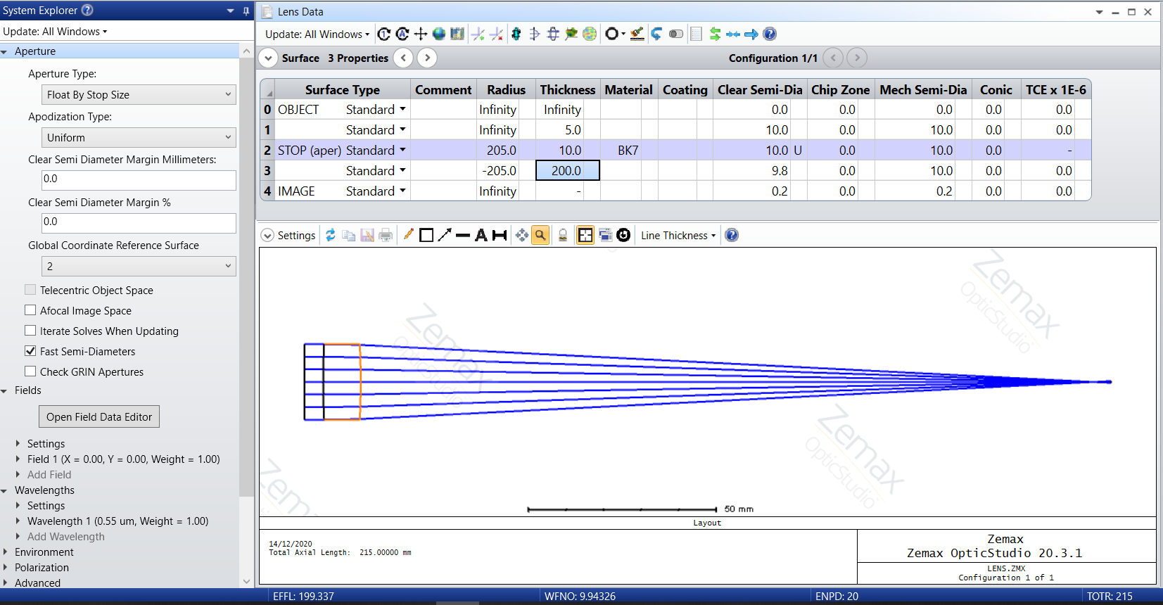Uncheck Fast Semi-Diameters option
The image size is (1163, 605).
tap(30, 351)
